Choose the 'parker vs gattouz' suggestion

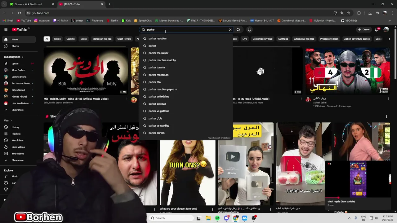point(186,111)
